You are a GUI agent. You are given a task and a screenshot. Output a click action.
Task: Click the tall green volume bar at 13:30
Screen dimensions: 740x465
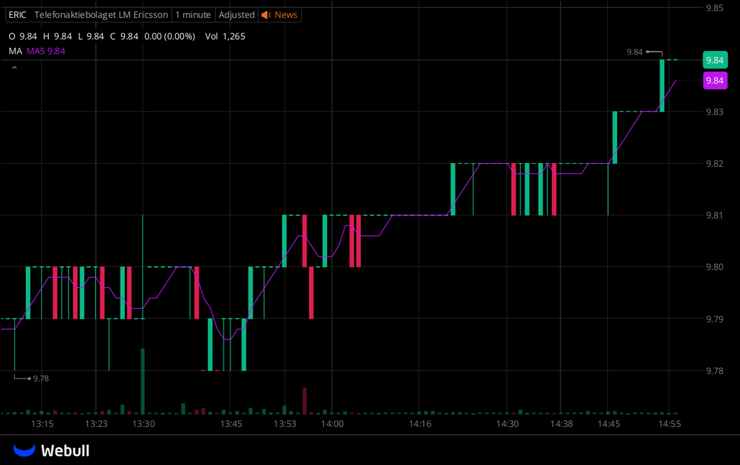[x=143, y=381]
